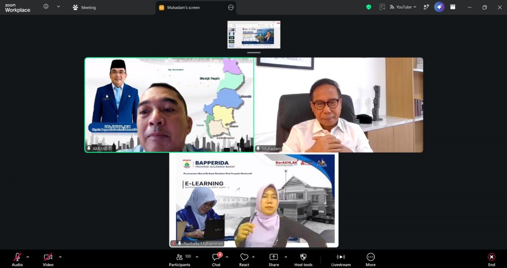Image resolution: width=507 pixels, height=268 pixels.
Task: Click the Zoom Workplace logo
Action: pyautogui.click(x=17, y=8)
